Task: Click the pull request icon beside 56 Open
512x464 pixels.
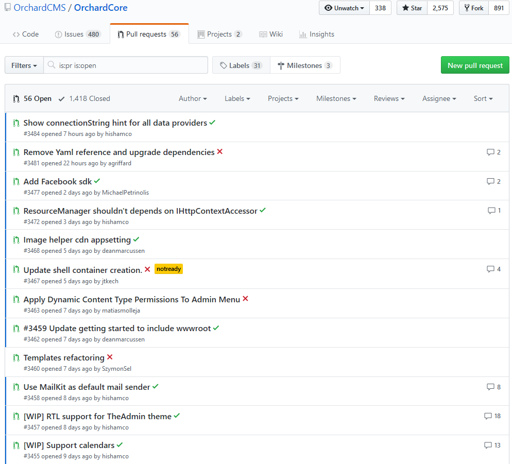Action: coord(16,98)
